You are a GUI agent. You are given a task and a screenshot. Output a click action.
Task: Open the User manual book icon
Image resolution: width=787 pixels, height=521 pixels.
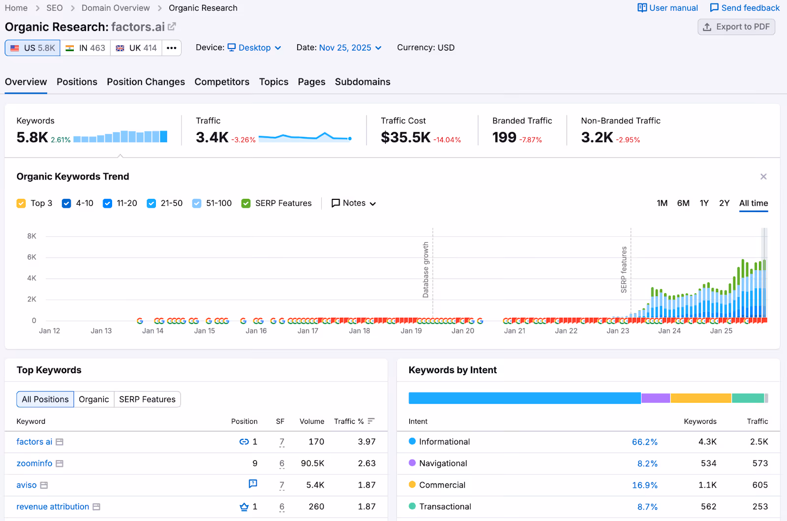coord(642,8)
